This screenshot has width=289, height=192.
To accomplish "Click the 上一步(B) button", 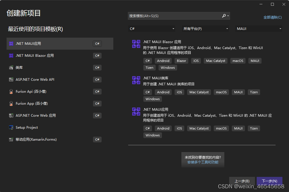I will point(242,181).
